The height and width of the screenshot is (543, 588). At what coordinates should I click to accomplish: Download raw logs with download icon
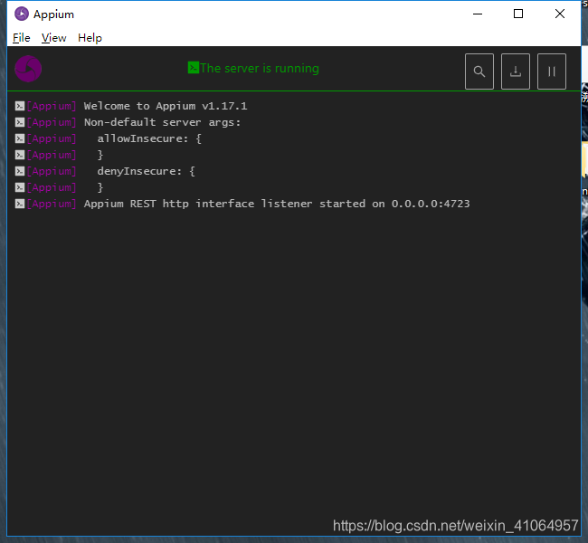[516, 71]
